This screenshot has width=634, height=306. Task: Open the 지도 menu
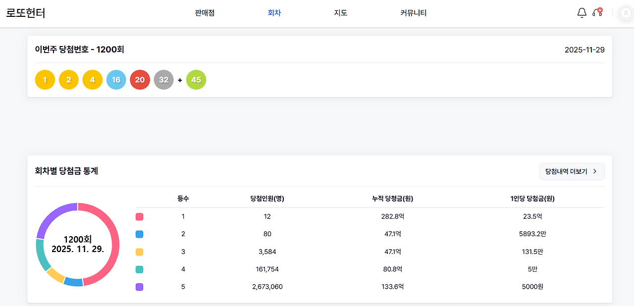click(341, 13)
